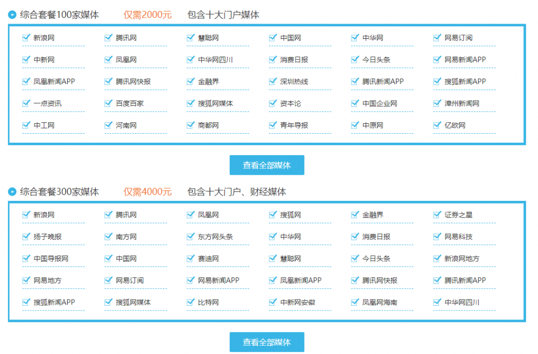Click the 中工网 entry
Screen dimensions: 538x354
[x=44, y=126]
